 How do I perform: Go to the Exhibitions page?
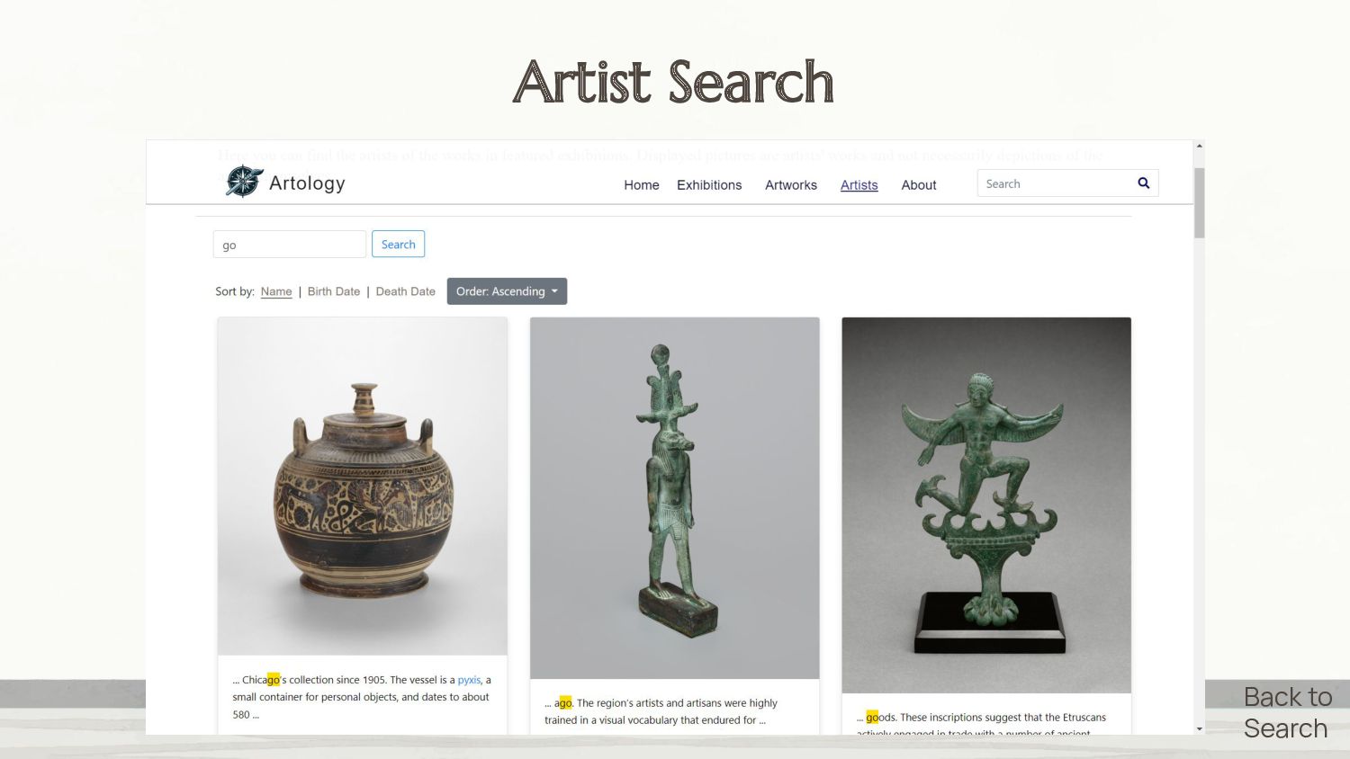click(709, 184)
